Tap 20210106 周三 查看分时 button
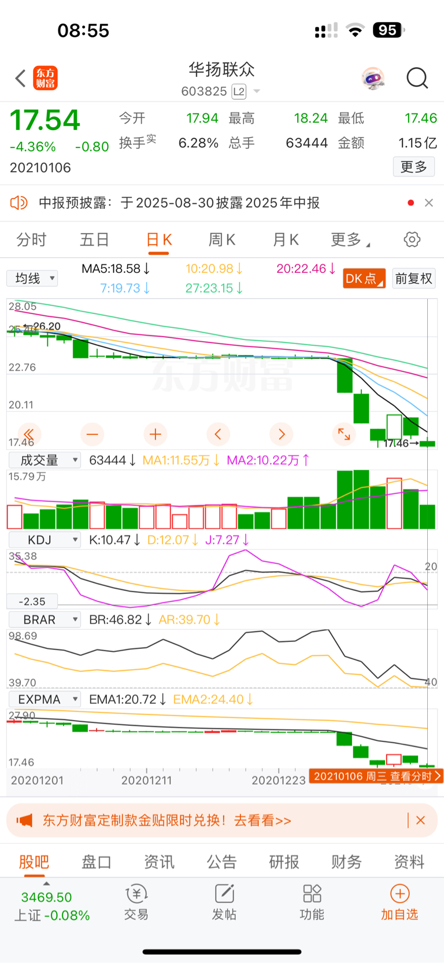The image size is (444, 963). tap(376, 776)
